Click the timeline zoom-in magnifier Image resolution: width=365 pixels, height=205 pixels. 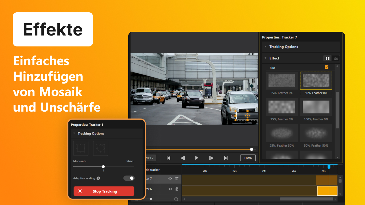point(176,199)
